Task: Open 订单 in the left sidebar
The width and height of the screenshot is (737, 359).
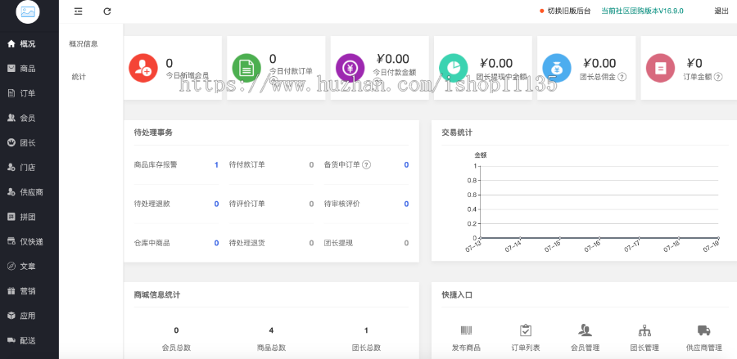Action: pyautogui.click(x=27, y=93)
